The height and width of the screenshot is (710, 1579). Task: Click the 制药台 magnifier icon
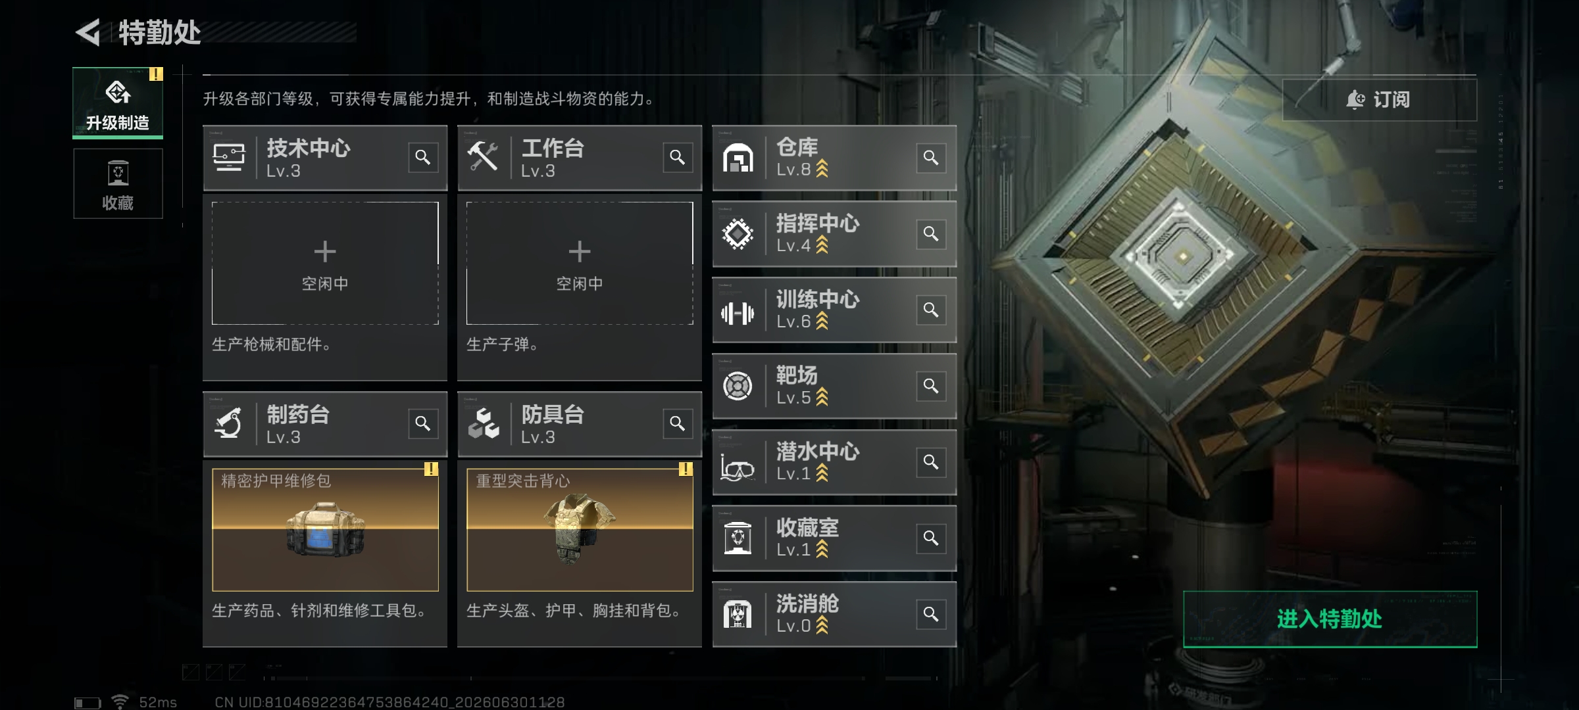tap(423, 424)
